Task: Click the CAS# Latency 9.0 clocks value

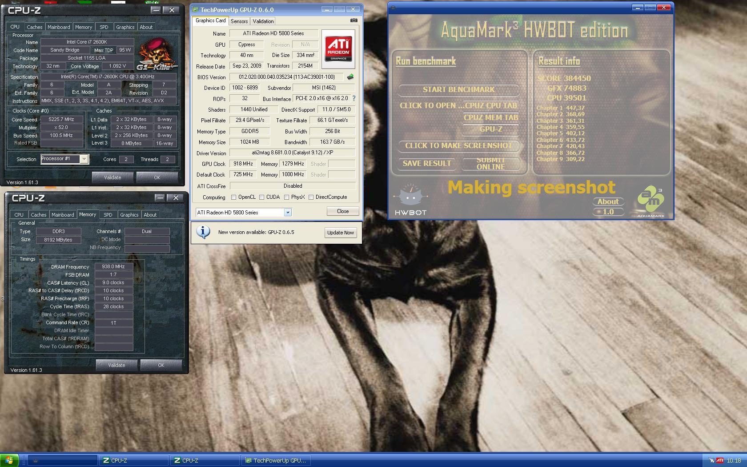Action: (113, 282)
